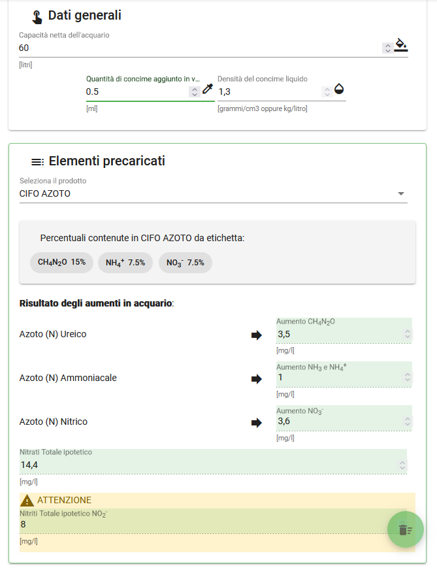Select the CH4N2O 15% chip
437x581 pixels.
61,263
